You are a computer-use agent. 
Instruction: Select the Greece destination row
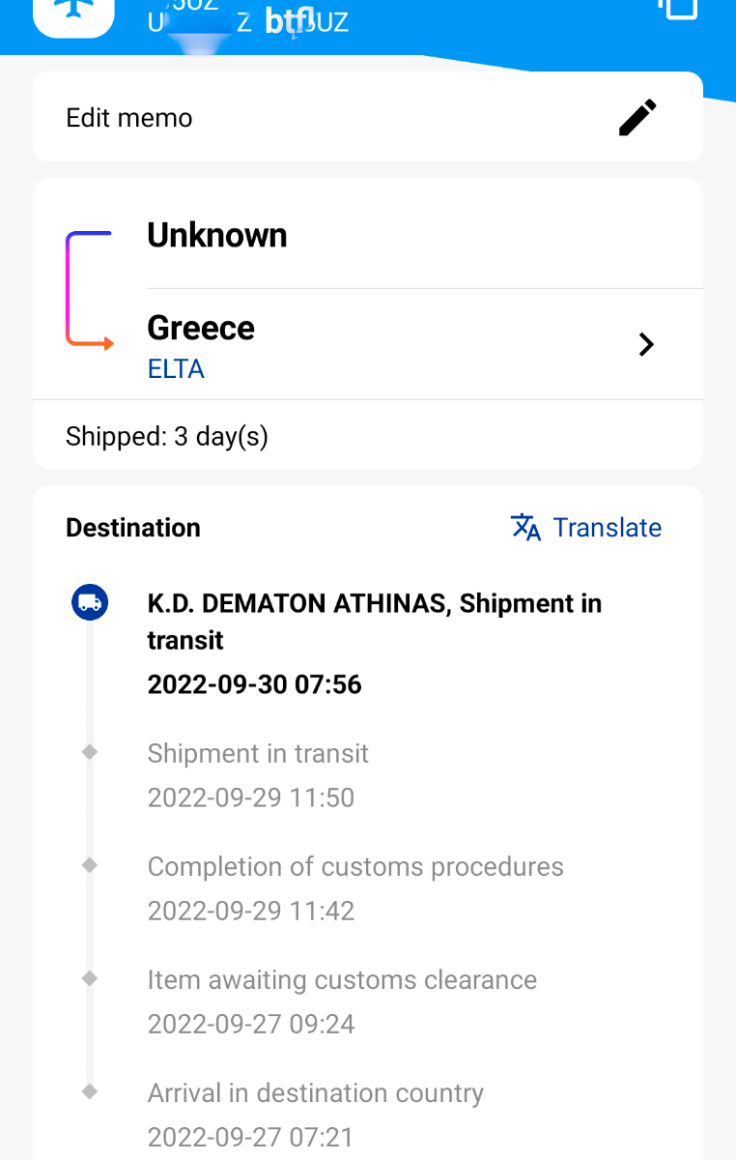coord(425,344)
